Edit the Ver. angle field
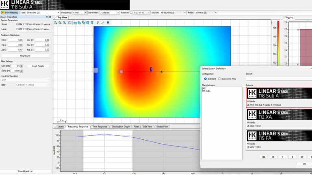This screenshot has height=175, width=312. pyautogui.click(x=42, y=40)
